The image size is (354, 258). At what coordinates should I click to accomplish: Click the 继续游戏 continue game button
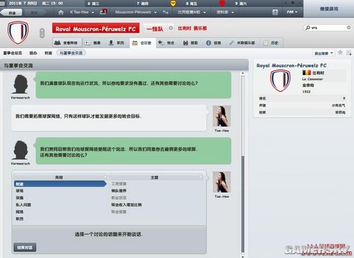pyautogui.click(x=329, y=8)
